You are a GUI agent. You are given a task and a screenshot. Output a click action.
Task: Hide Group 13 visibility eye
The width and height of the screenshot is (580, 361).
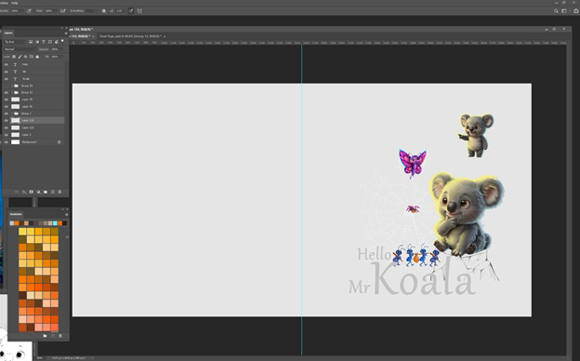pos(7,92)
